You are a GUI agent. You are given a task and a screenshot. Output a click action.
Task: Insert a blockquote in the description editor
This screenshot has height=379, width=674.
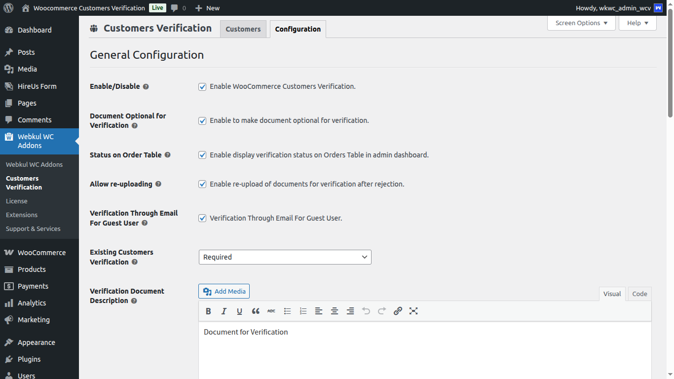[256, 311]
